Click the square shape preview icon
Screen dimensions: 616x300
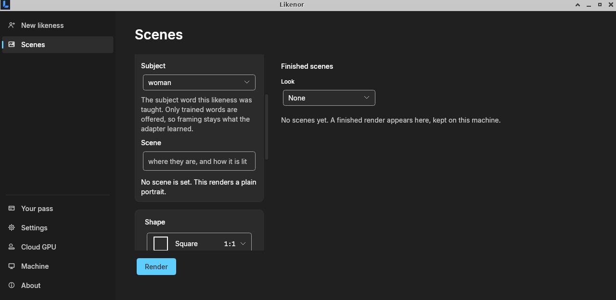(x=161, y=243)
